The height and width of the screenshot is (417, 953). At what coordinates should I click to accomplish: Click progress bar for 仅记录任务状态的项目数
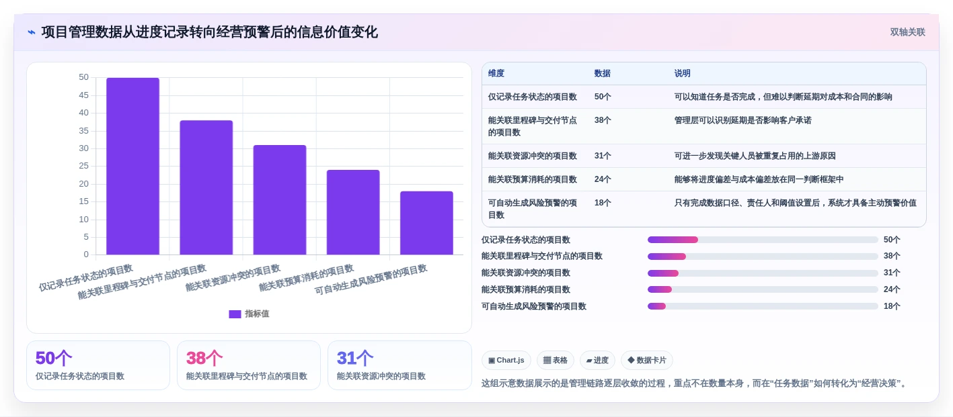(x=763, y=240)
